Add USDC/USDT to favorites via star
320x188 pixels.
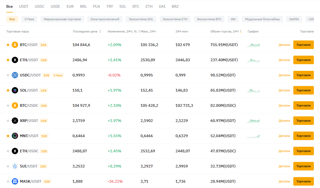tap(8, 75)
